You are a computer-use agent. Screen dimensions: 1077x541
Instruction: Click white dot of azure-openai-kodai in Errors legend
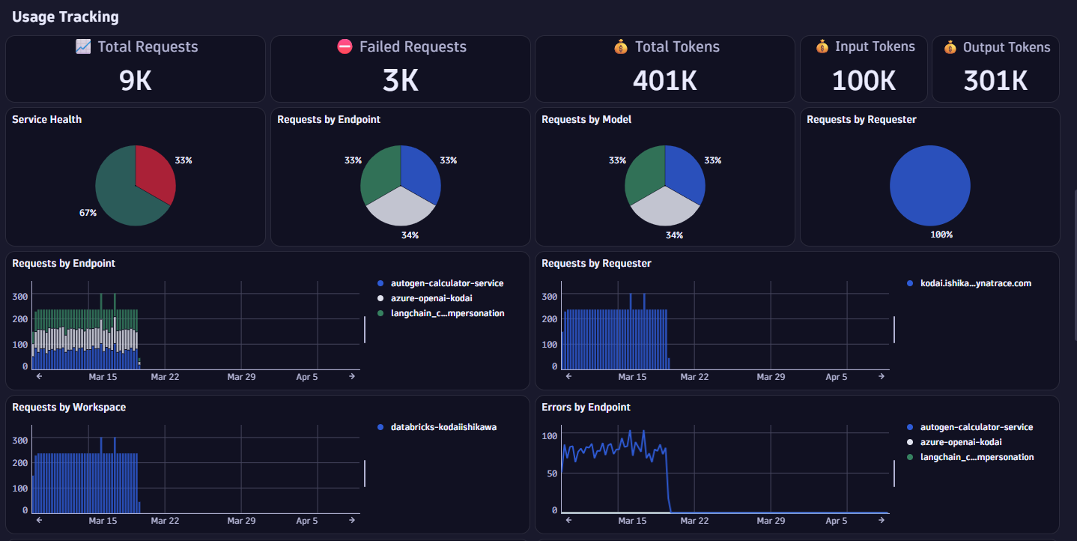tap(910, 442)
